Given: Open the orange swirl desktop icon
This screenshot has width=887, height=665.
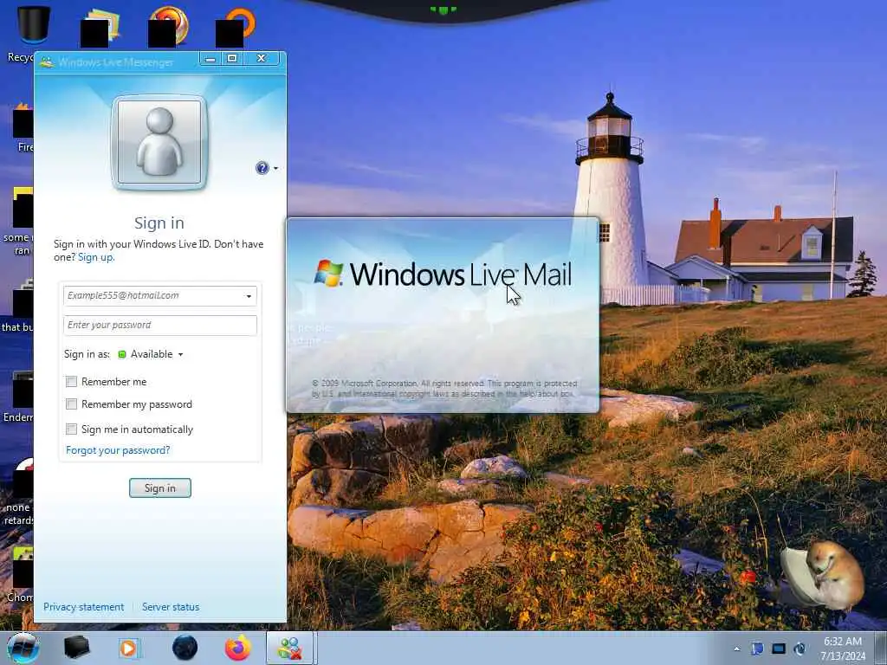Looking at the screenshot, I should (x=168, y=27).
